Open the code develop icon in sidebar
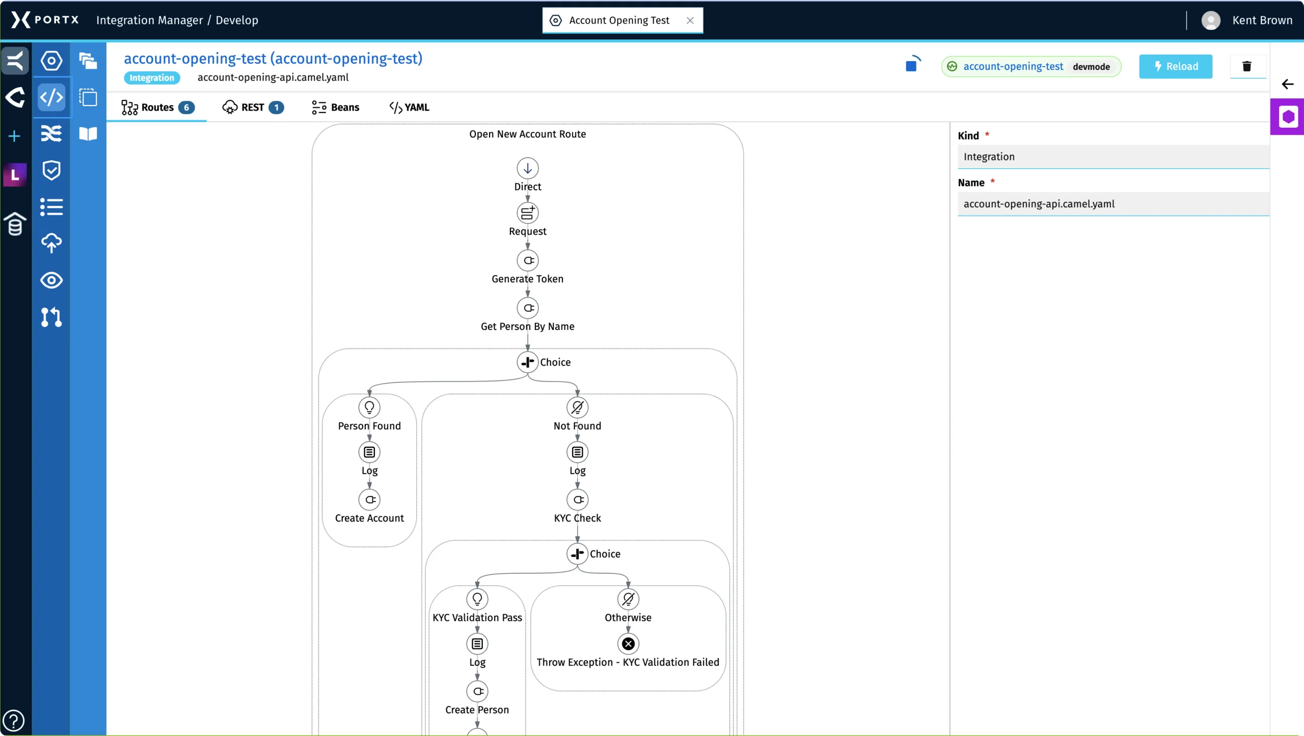This screenshot has width=1304, height=736. click(51, 97)
